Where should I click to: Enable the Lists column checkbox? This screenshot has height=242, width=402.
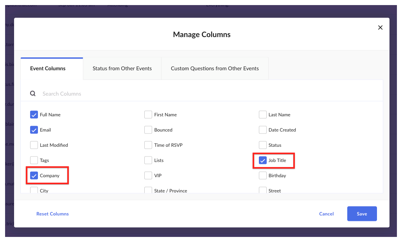point(148,160)
